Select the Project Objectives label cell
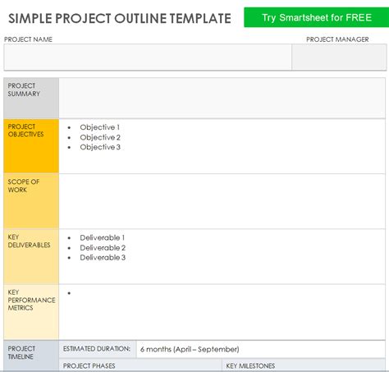 click(x=31, y=146)
